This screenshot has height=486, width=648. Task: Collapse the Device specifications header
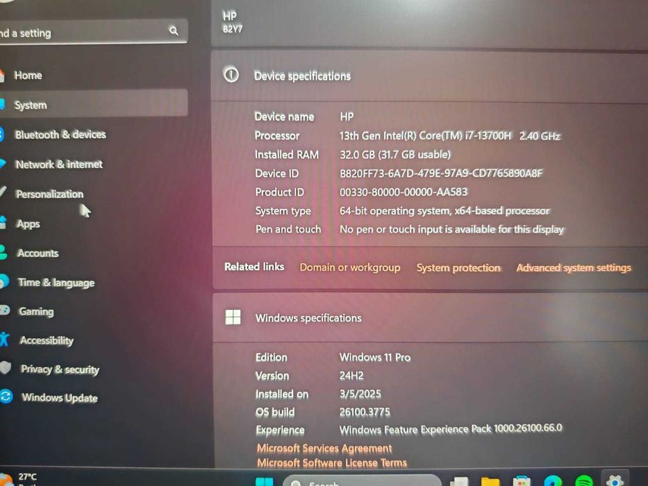pyautogui.click(x=429, y=77)
